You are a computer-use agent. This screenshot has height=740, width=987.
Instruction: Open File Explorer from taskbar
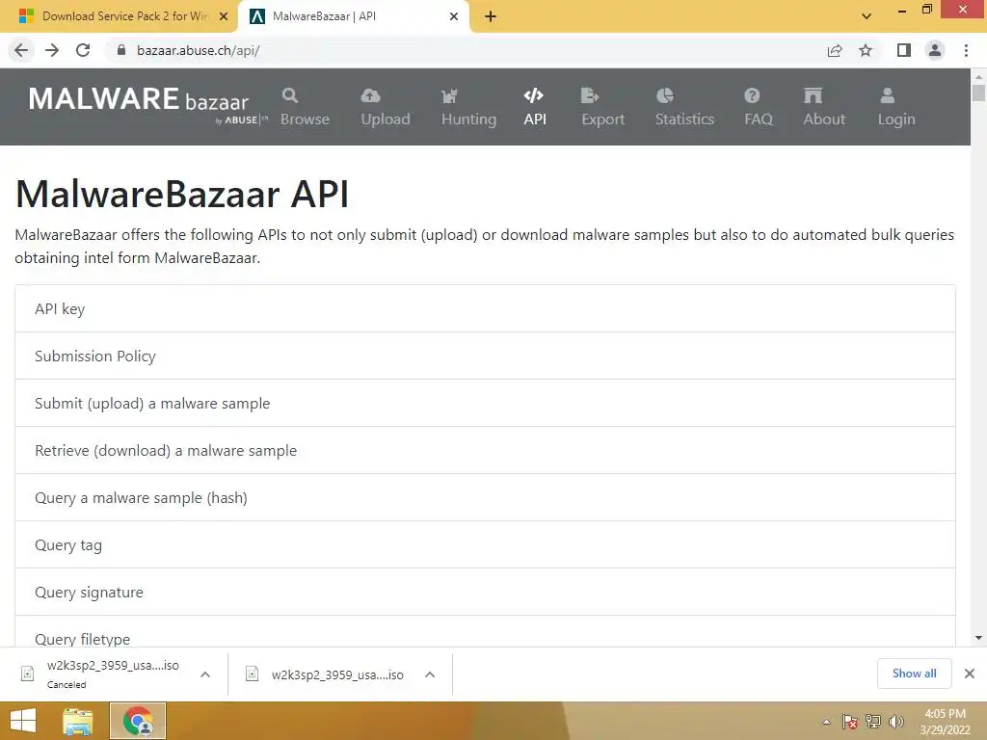[x=78, y=721]
